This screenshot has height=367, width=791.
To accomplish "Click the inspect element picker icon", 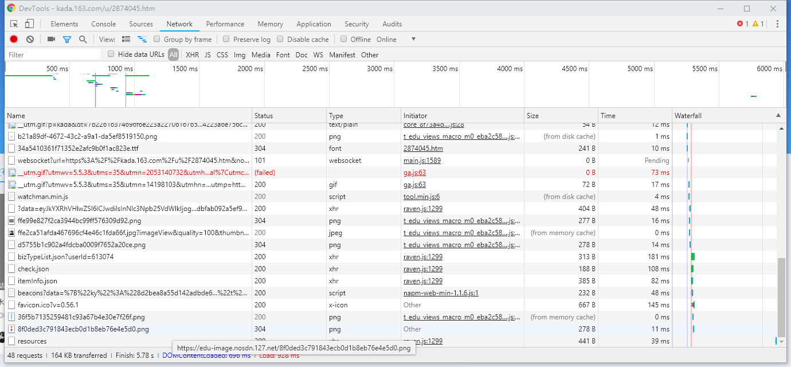I will coord(14,24).
